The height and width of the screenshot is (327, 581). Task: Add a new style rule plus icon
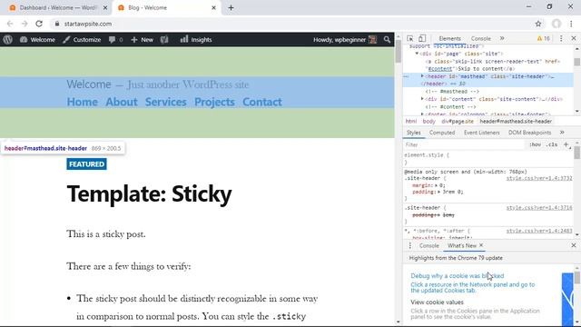[x=566, y=145]
